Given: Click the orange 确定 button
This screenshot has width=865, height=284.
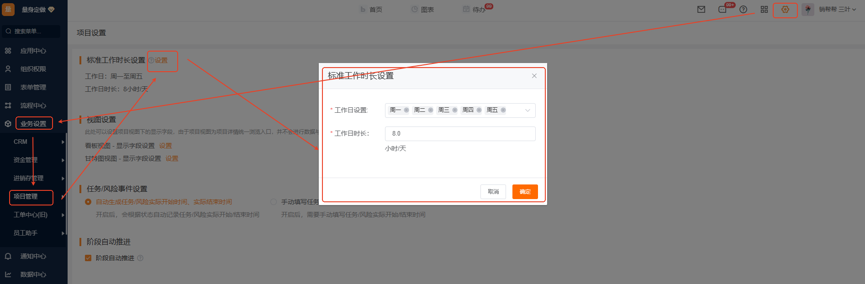Looking at the screenshot, I should click(525, 192).
